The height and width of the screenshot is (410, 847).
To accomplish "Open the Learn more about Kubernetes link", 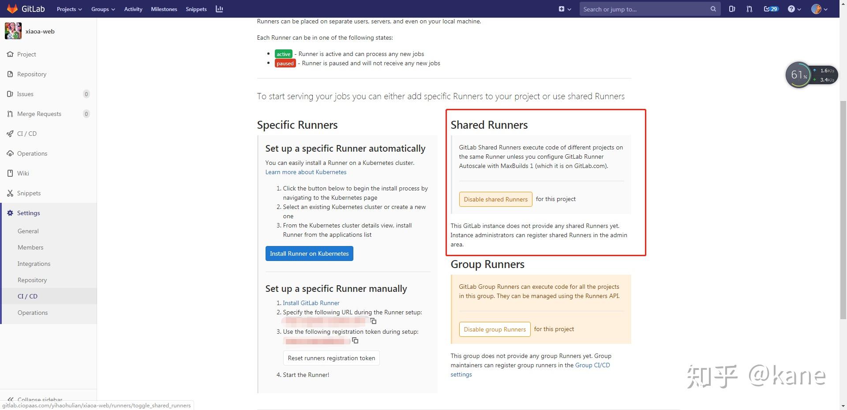I will coord(305,172).
